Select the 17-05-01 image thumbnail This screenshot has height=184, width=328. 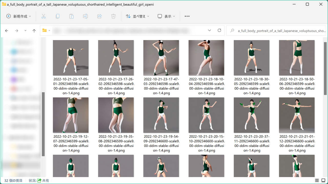click(71, 58)
